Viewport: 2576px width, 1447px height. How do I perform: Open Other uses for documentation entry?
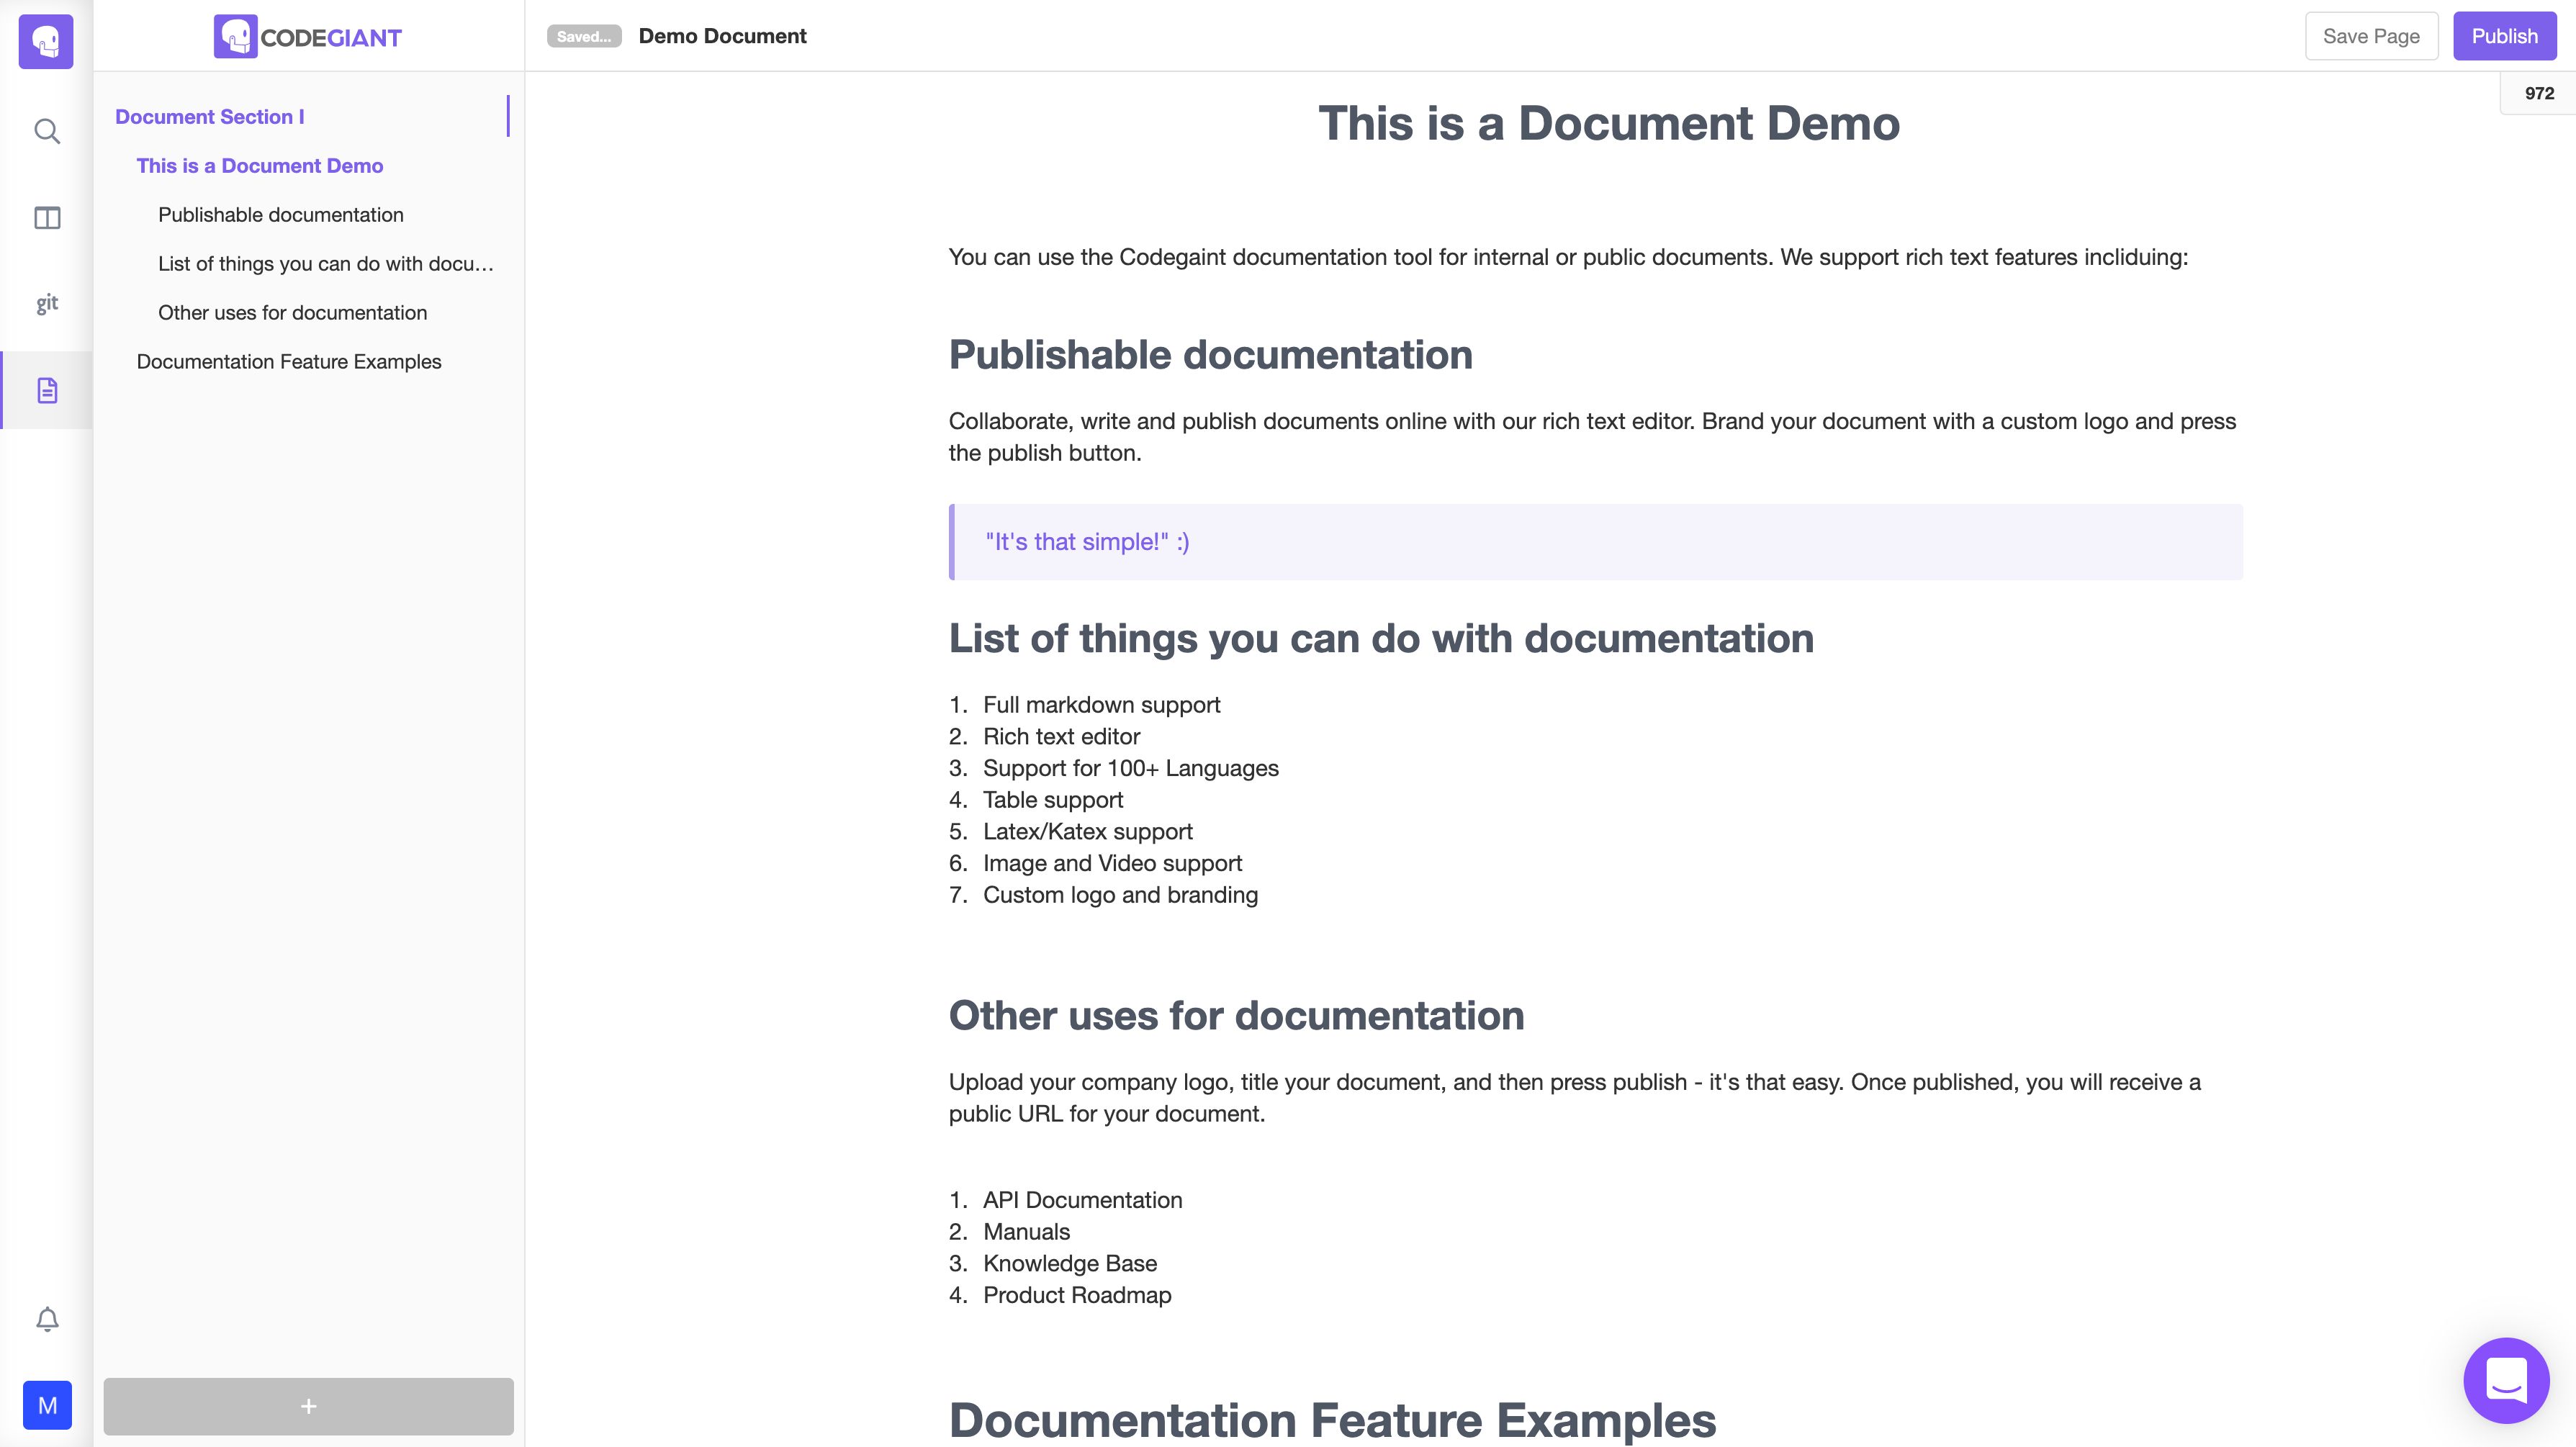pyautogui.click(x=292, y=312)
